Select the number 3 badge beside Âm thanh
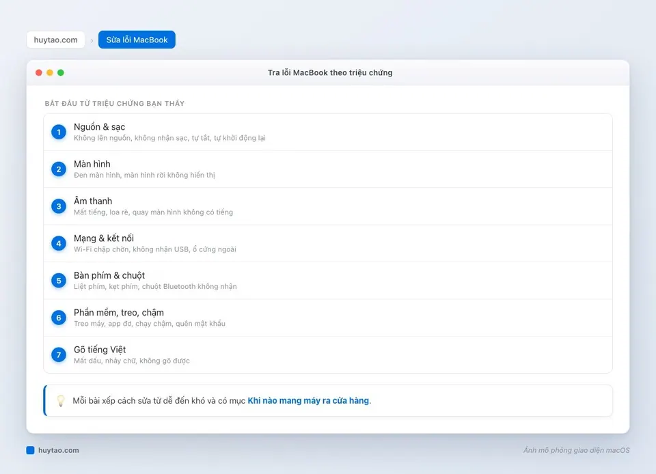The image size is (656, 474). click(59, 206)
